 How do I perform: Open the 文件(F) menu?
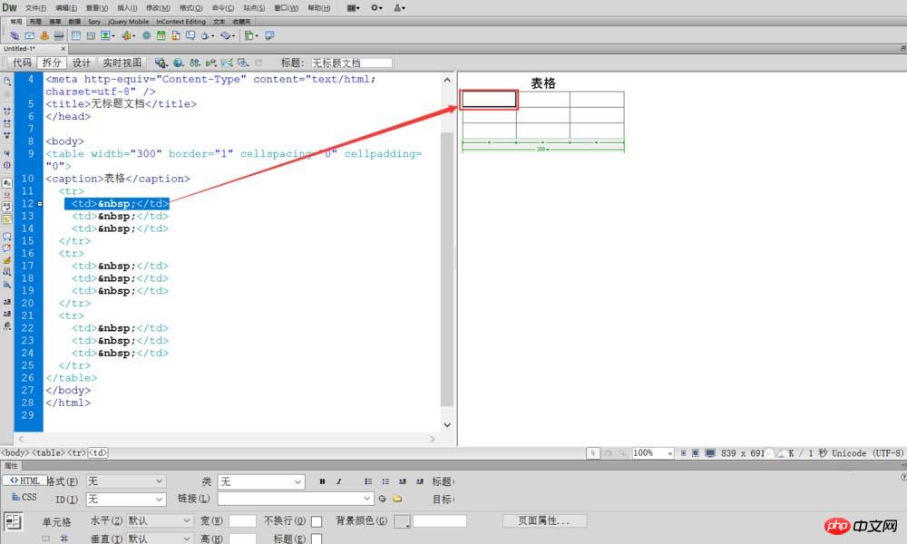pyautogui.click(x=35, y=8)
